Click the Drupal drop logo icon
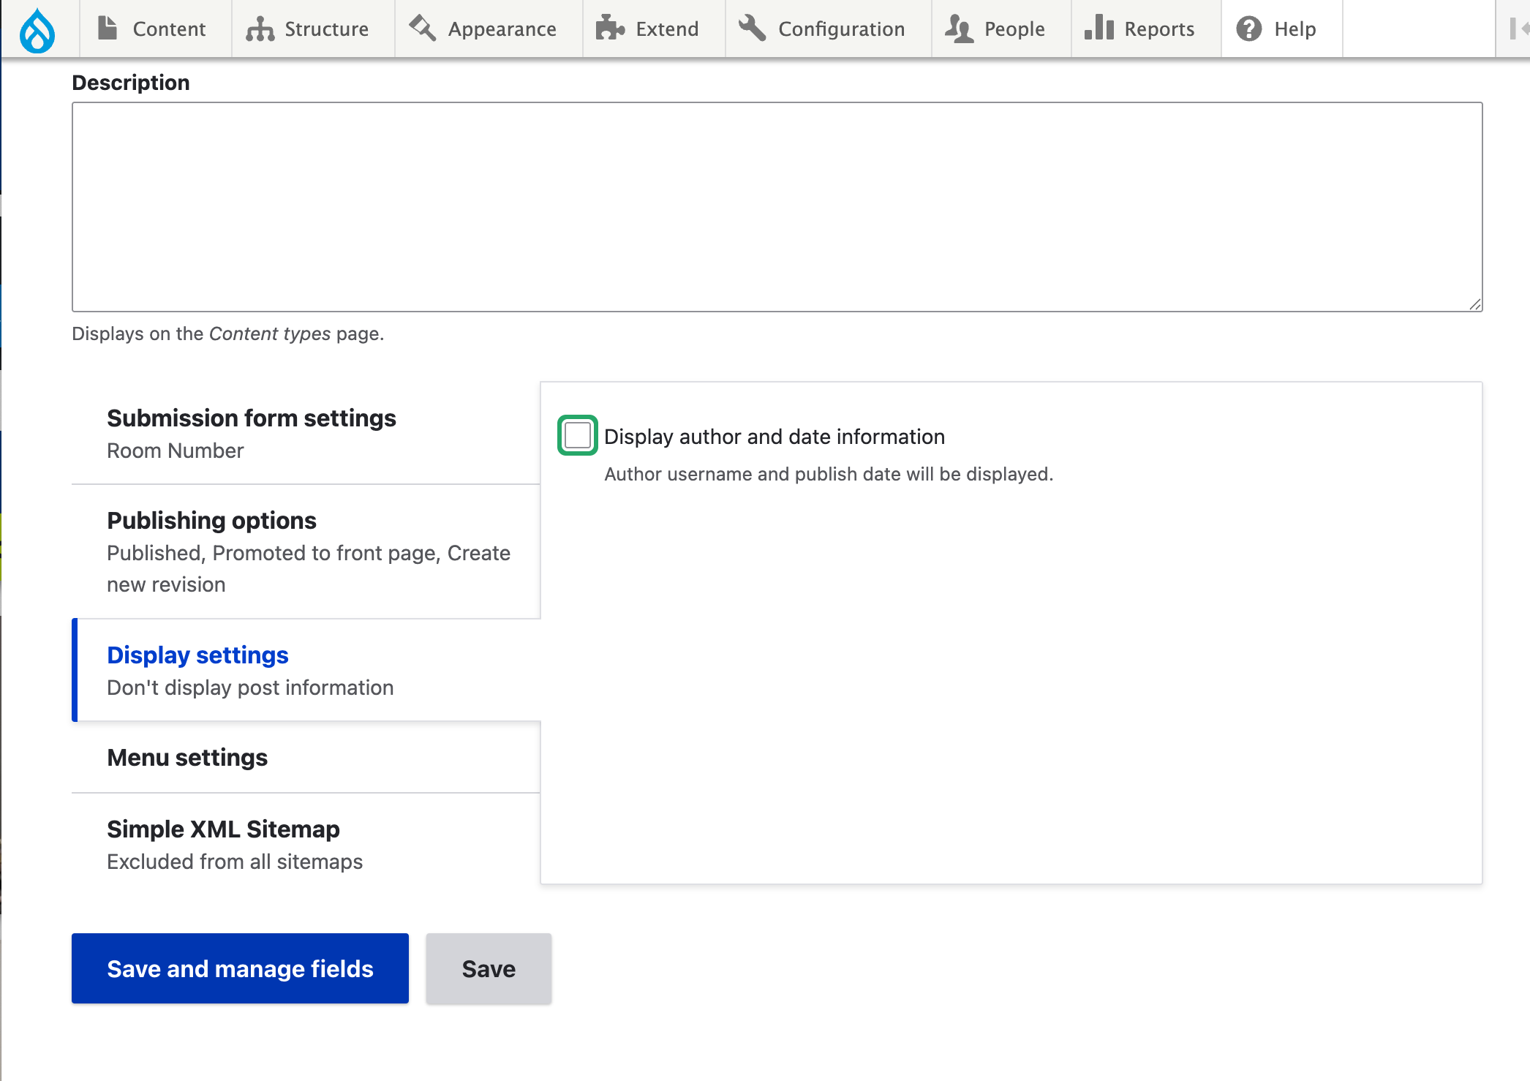 tap(37, 30)
